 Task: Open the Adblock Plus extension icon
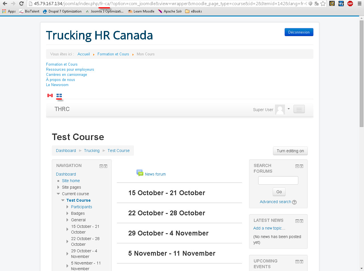[x=350, y=4]
